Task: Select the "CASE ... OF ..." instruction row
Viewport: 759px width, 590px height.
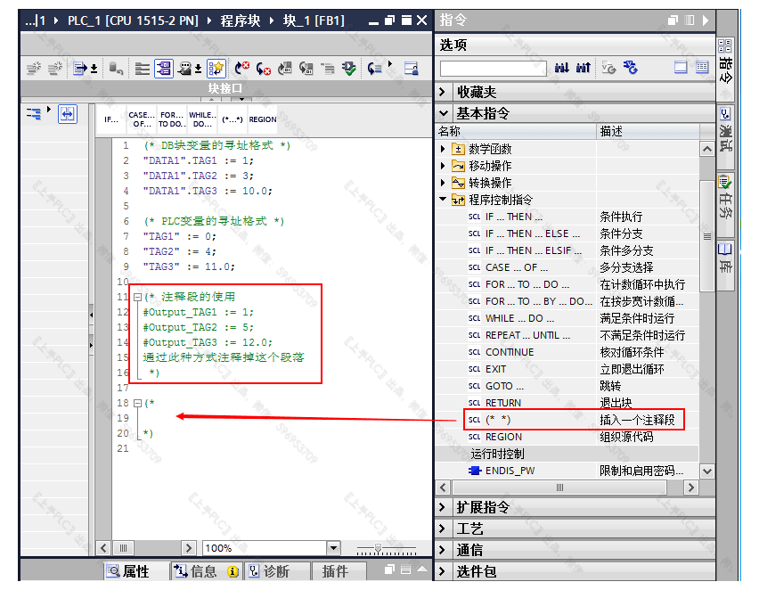Action: click(567, 267)
